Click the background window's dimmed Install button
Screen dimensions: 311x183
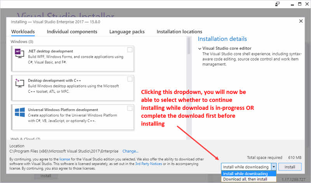46,176
